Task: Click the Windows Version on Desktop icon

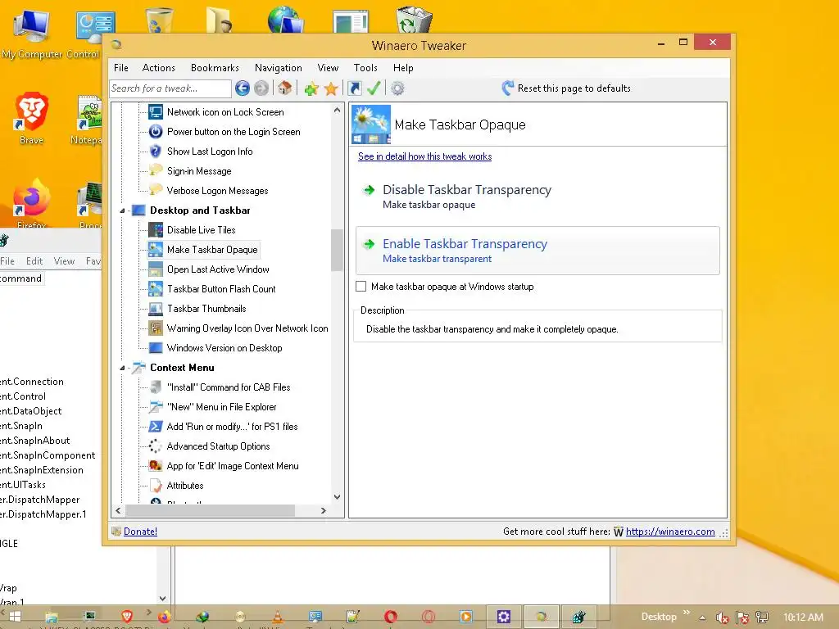Action: click(x=156, y=348)
